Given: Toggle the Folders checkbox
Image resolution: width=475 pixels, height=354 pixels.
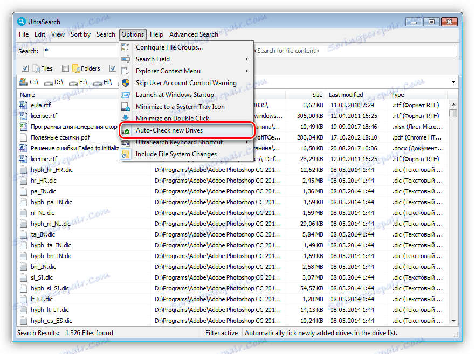Looking at the screenshot, I should (65, 68).
